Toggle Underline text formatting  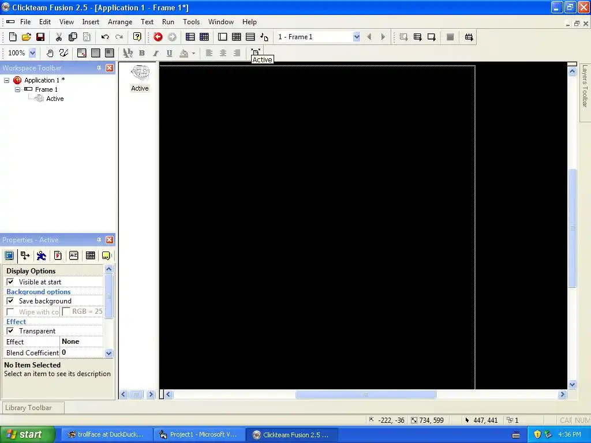pyautogui.click(x=170, y=53)
